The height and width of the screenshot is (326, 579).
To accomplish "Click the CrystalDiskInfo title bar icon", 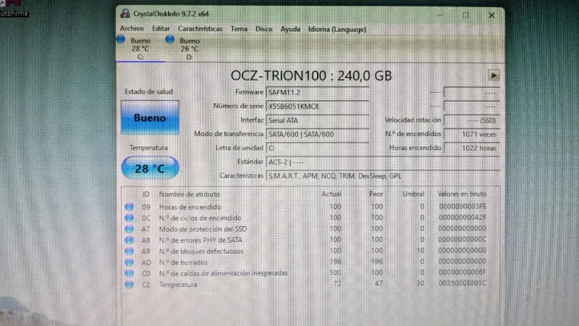I will (125, 14).
